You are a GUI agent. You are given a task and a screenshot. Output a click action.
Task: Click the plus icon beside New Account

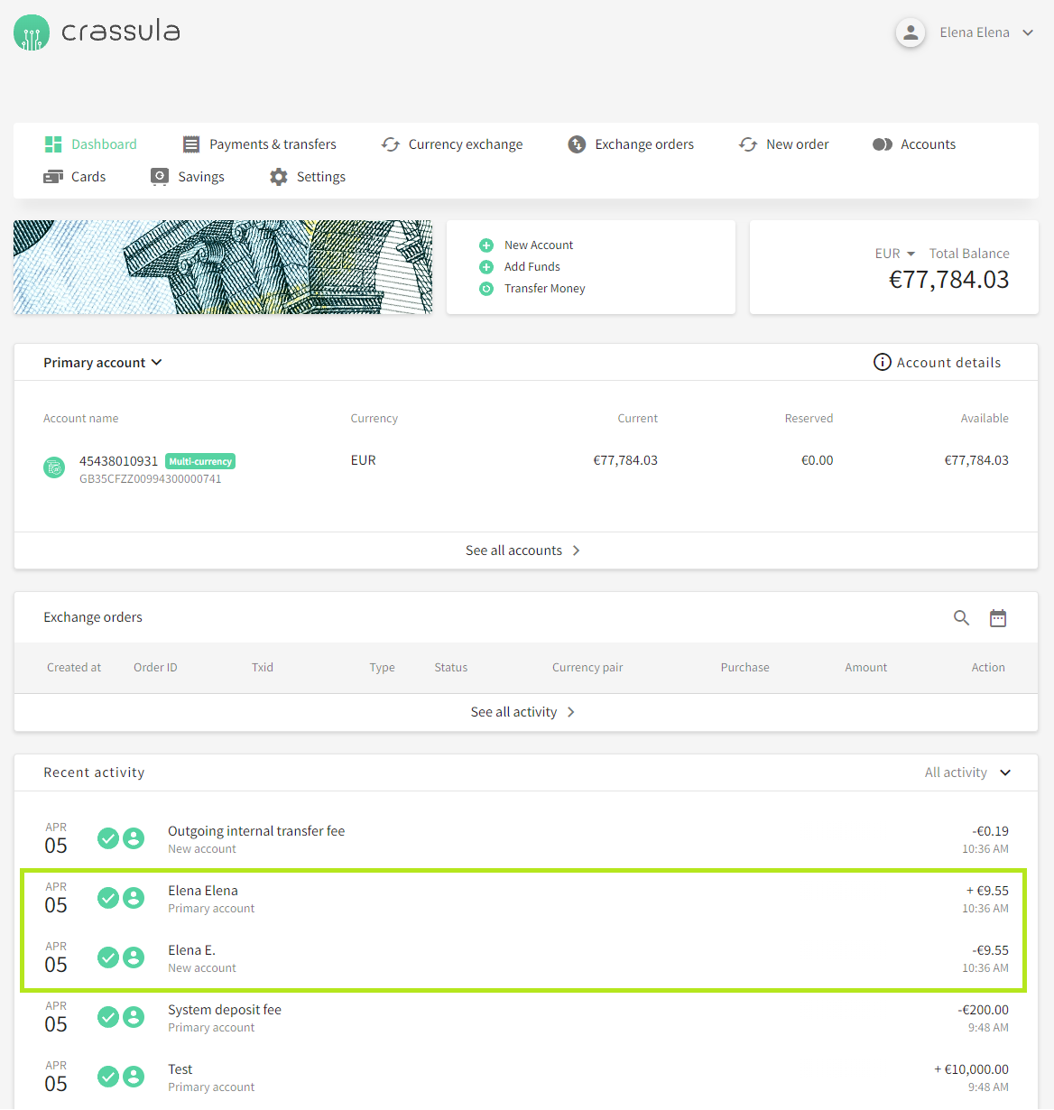486,245
